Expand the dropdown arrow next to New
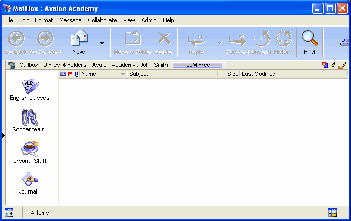This screenshot has width=351, height=221. [102, 43]
